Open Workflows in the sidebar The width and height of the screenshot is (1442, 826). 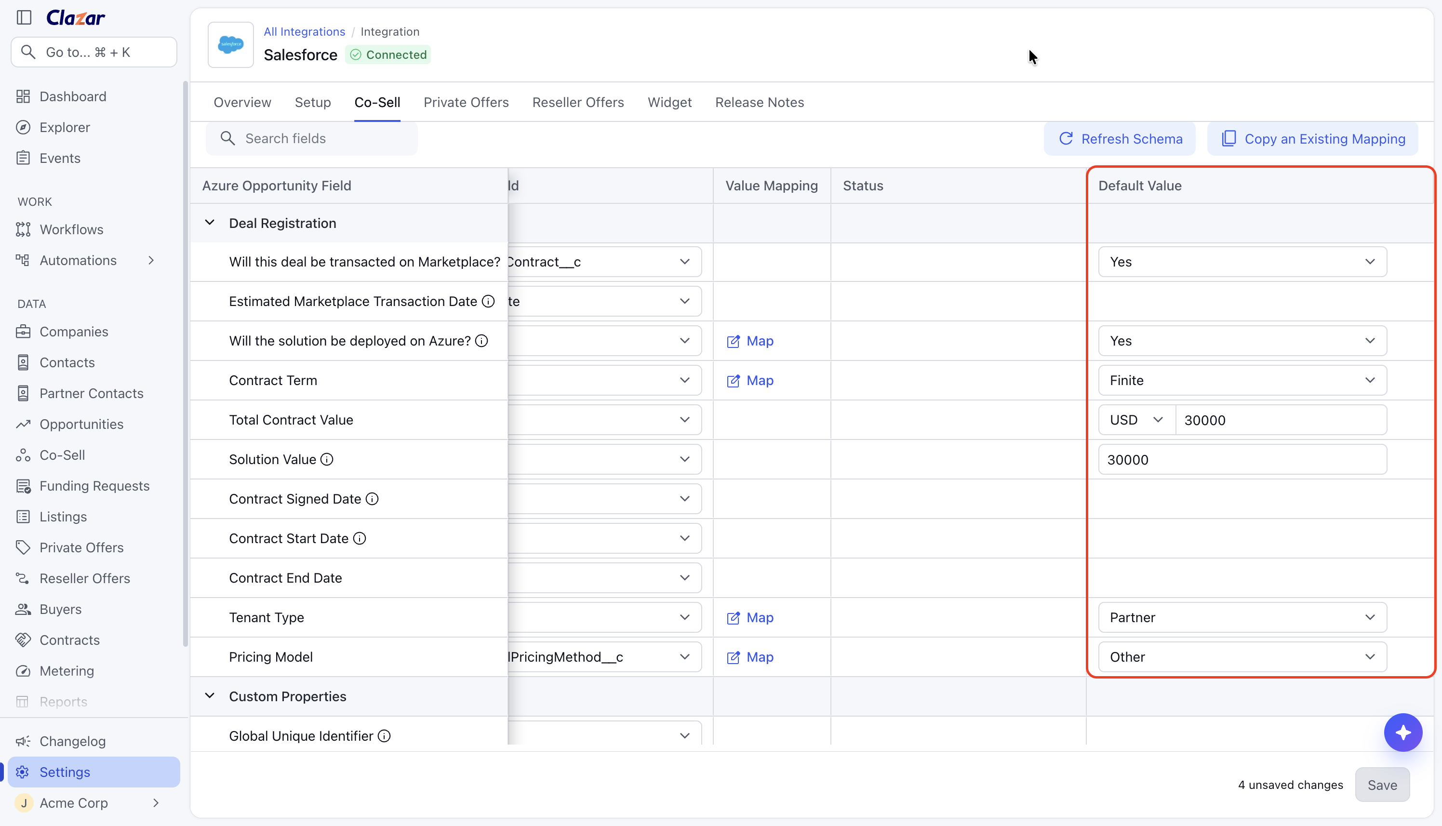(71, 230)
